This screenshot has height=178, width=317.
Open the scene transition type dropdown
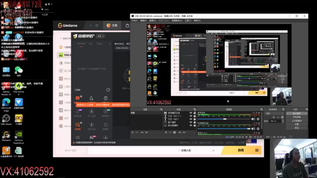point(274,114)
